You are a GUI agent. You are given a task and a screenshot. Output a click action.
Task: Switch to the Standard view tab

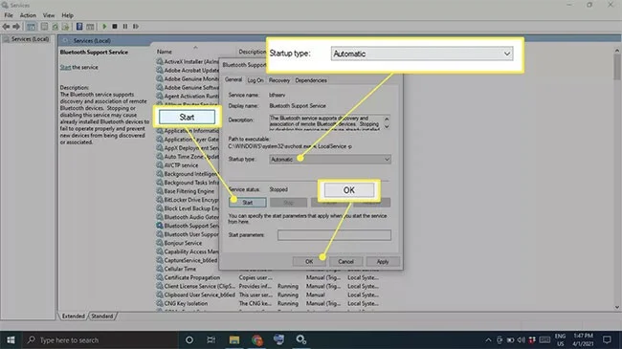pos(102,316)
